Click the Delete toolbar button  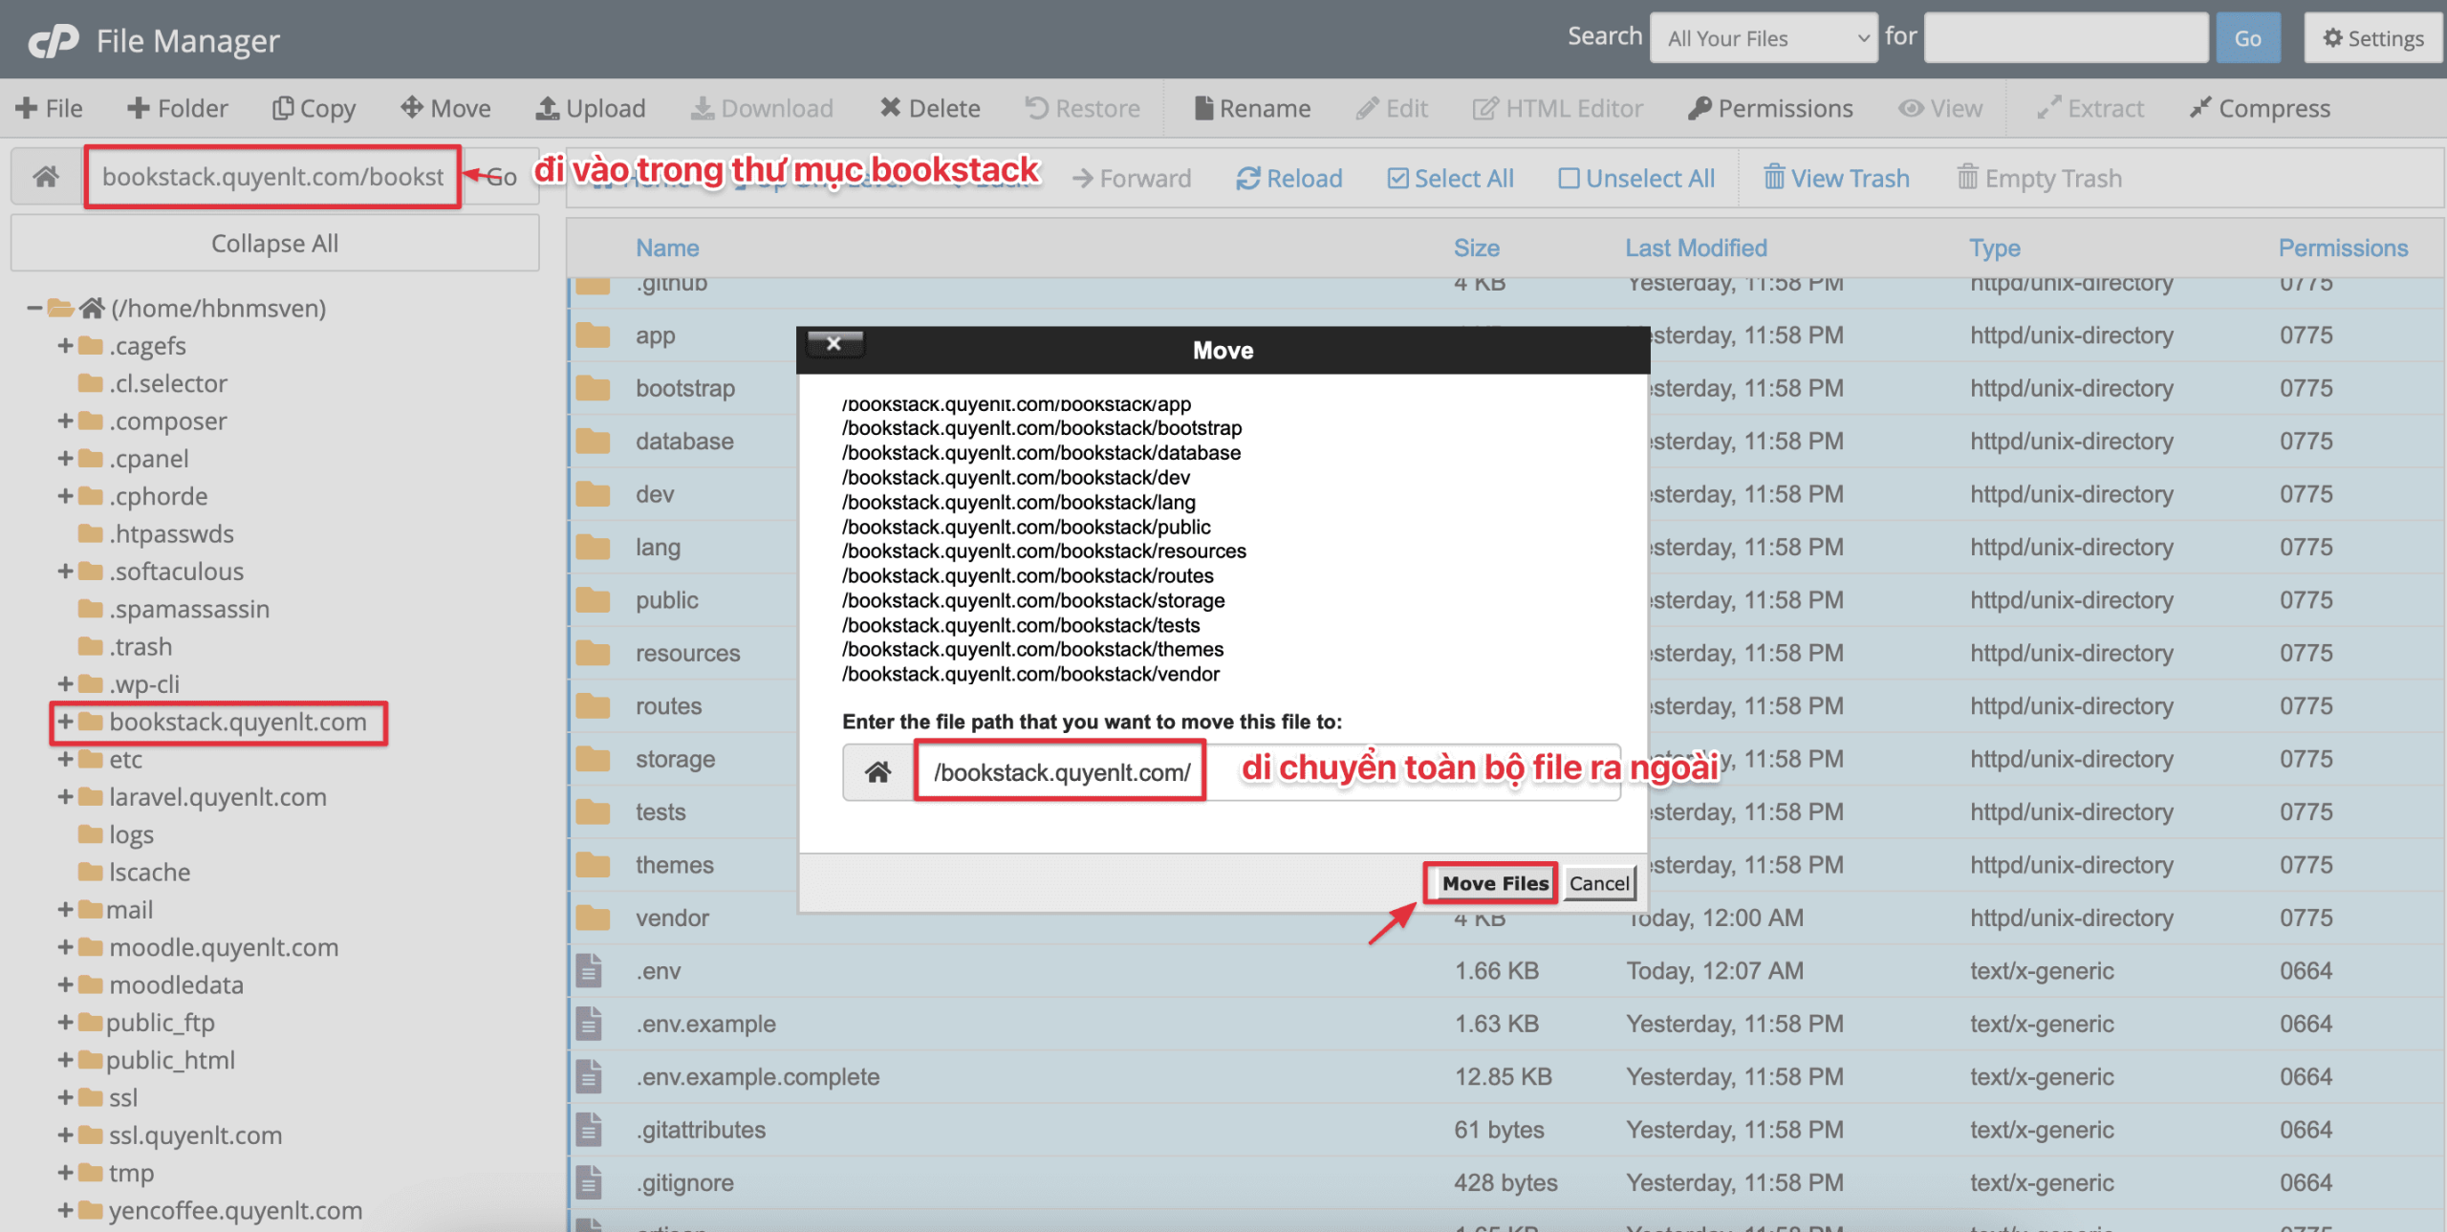pyautogui.click(x=930, y=108)
